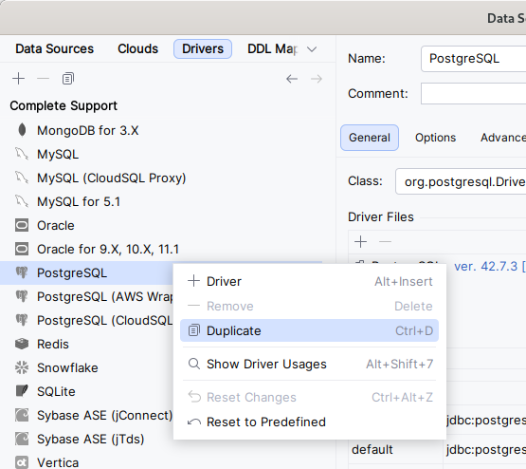Select the Oracle driver

[x=161, y=225]
